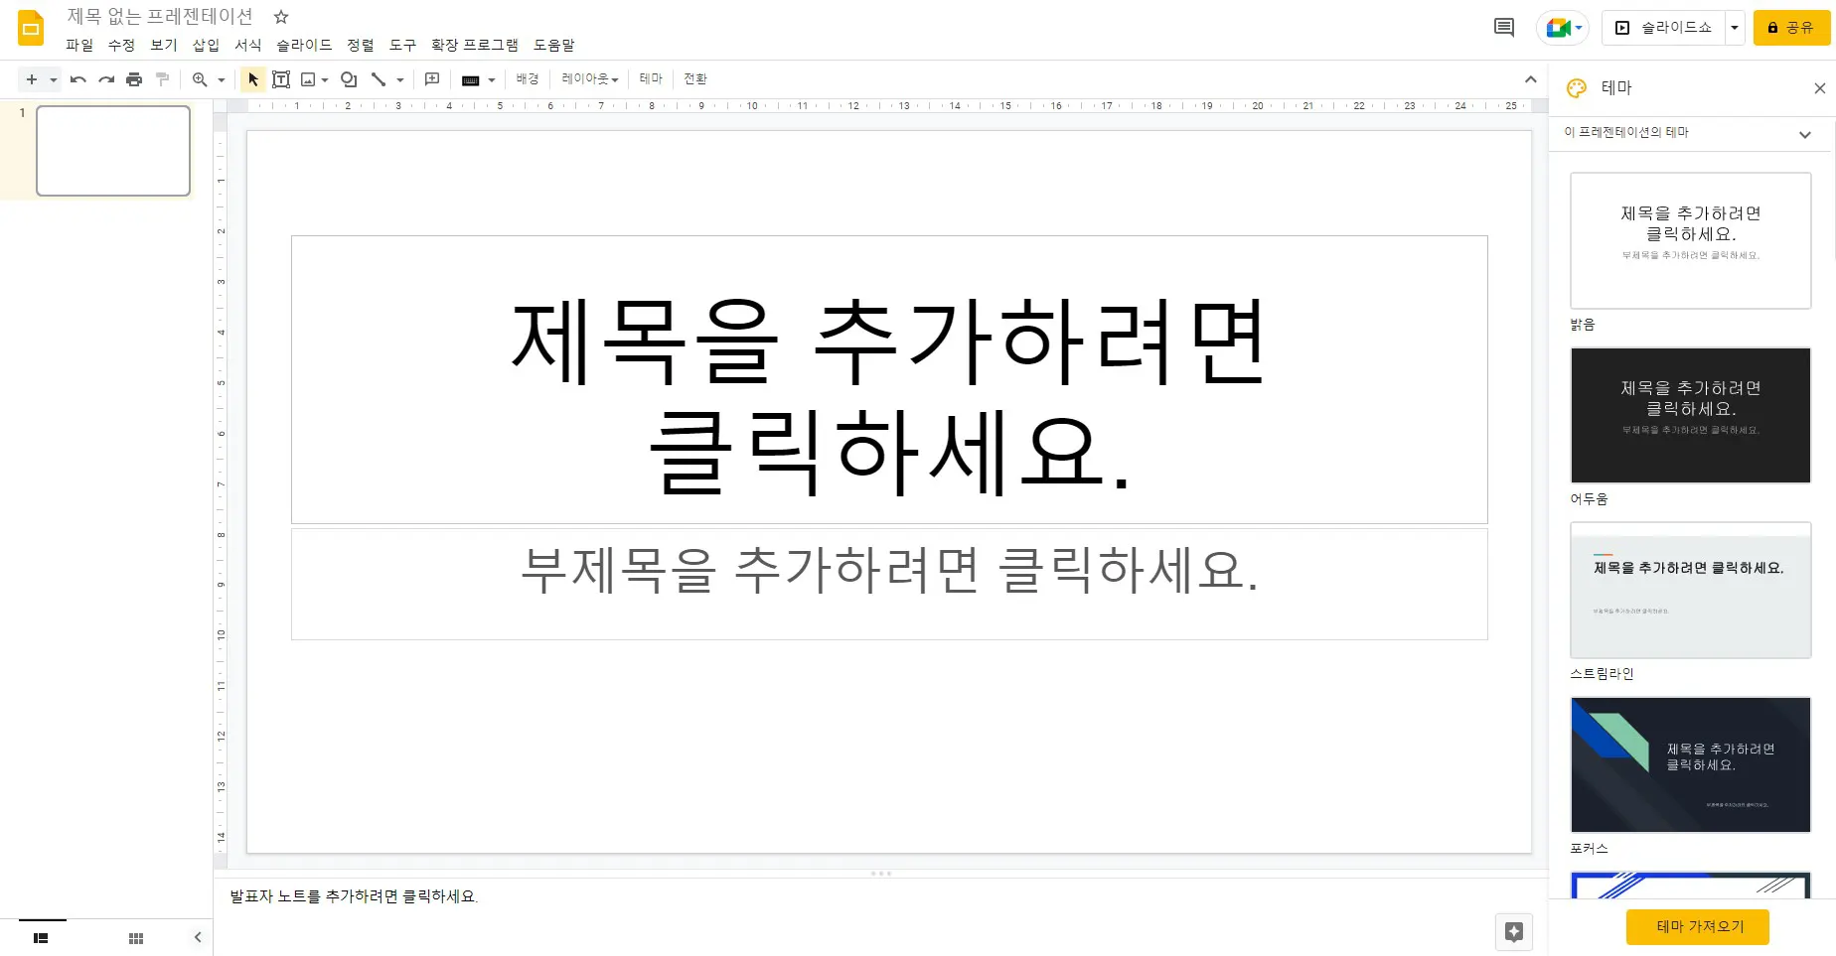Open the Google Slides home icon
The height and width of the screenshot is (956, 1836).
(31, 29)
